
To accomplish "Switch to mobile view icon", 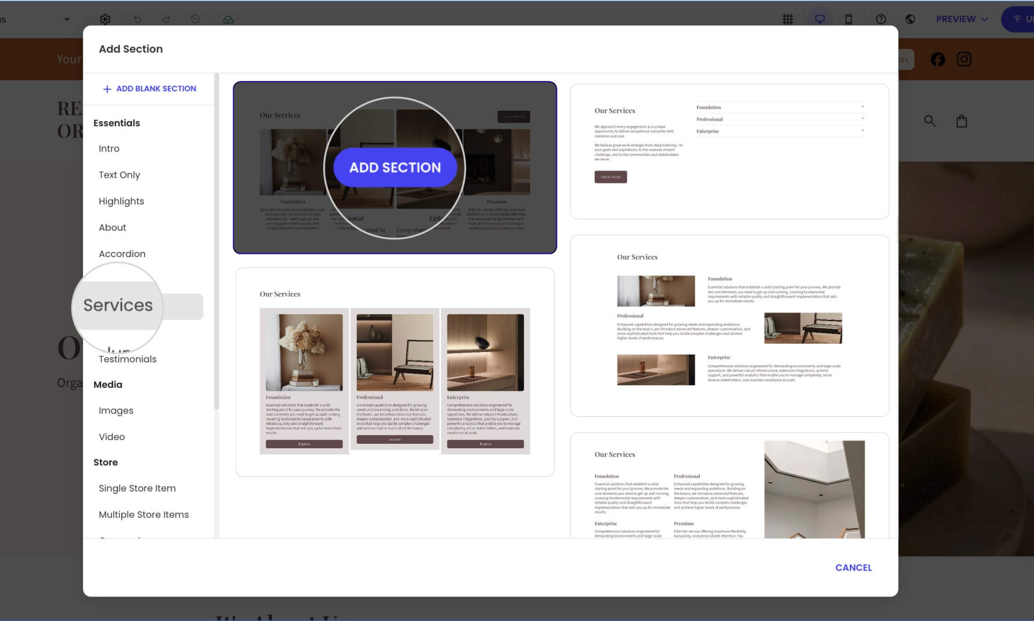I will (x=849, y=19).
